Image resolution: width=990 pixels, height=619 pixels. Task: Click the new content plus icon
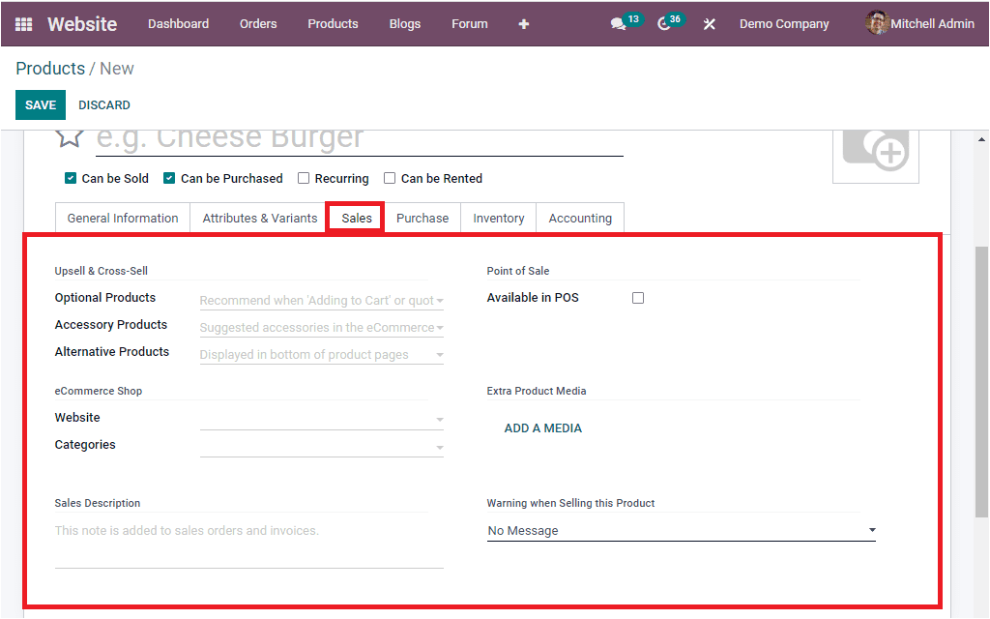523,24
